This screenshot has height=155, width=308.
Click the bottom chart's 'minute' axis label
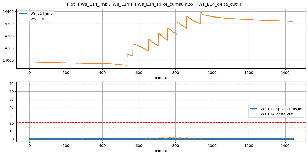[161, 151]
